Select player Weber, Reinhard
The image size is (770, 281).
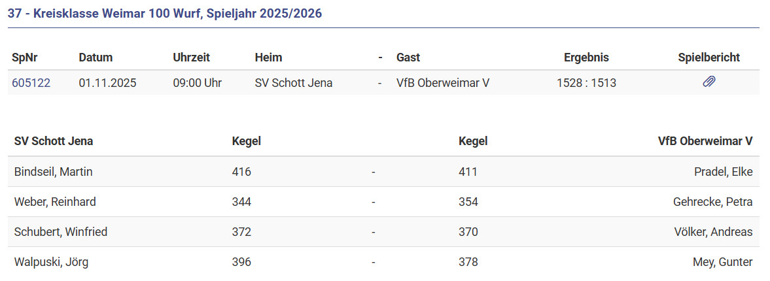[x=55, y=202]
